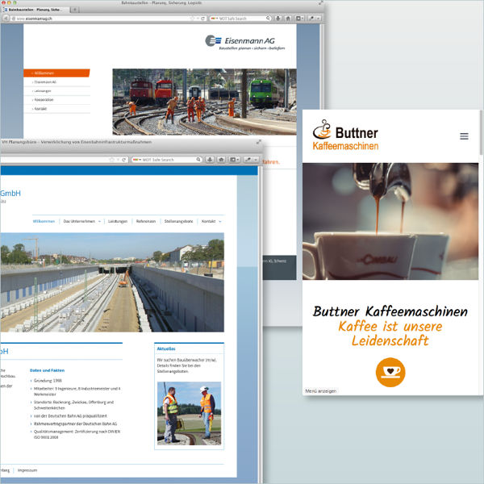Enter fullscreen for the Eisenmann window

[321, 2]
